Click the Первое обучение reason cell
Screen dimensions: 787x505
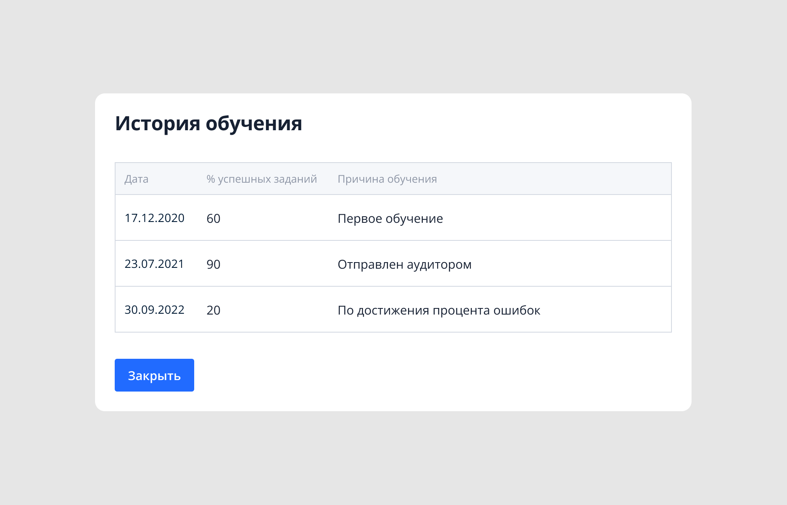(x=390, y=218)
